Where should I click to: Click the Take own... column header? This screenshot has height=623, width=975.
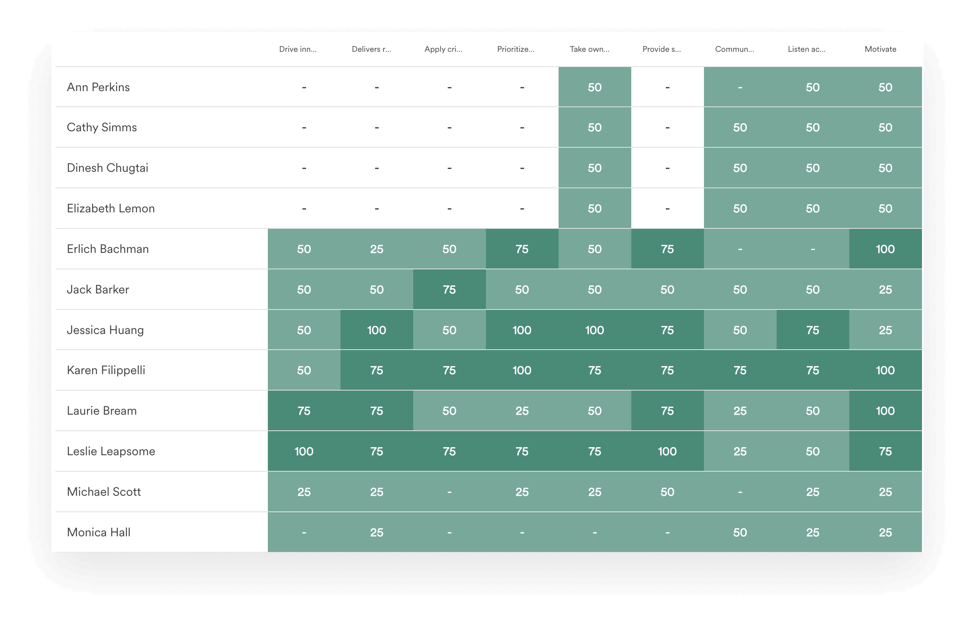pos(589,49)
